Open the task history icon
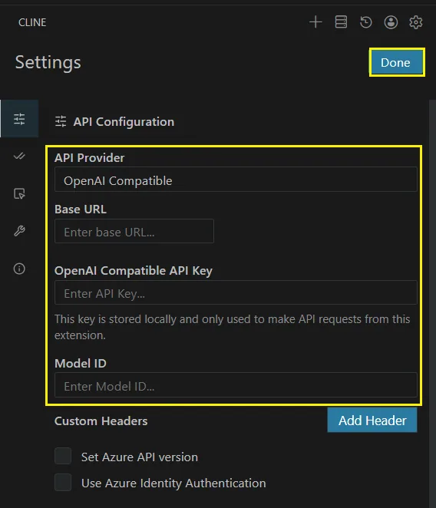 (366, 22)
